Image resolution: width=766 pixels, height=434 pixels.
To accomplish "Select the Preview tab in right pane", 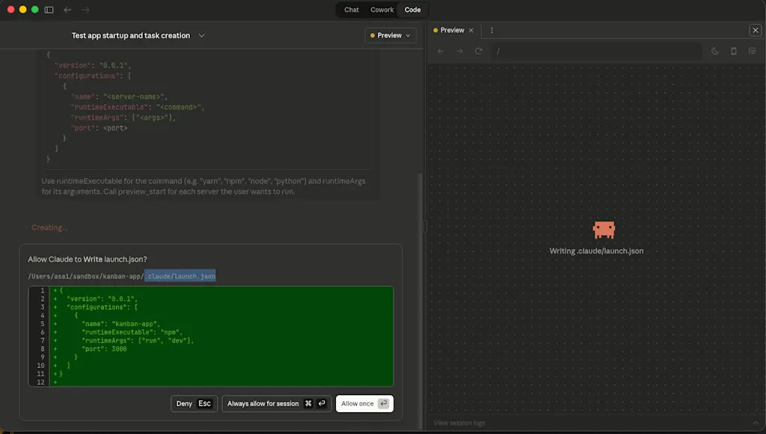I will 452,30.
